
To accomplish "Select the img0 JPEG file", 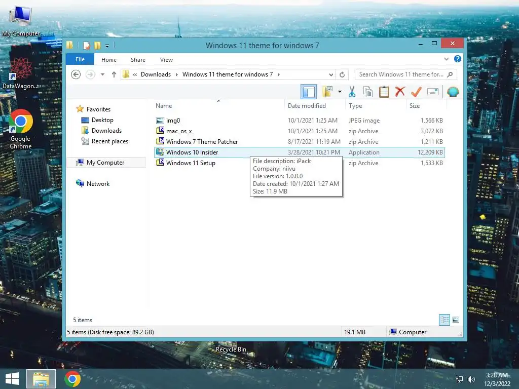I will point(299,121).
